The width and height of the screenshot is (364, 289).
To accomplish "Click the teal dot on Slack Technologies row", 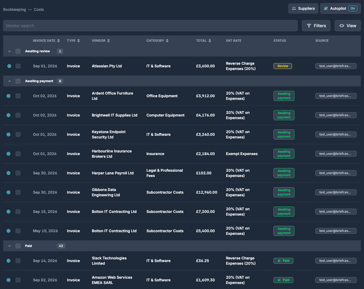I will (x=8, y=261).
